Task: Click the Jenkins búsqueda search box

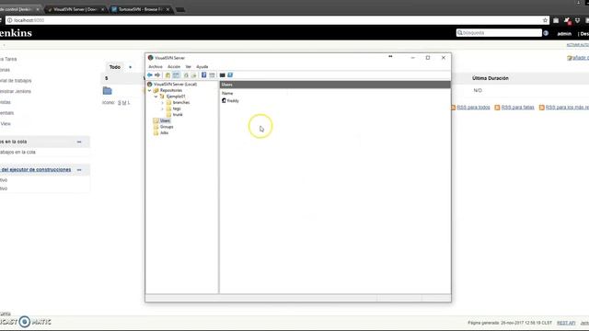Action: coord(499,33)
